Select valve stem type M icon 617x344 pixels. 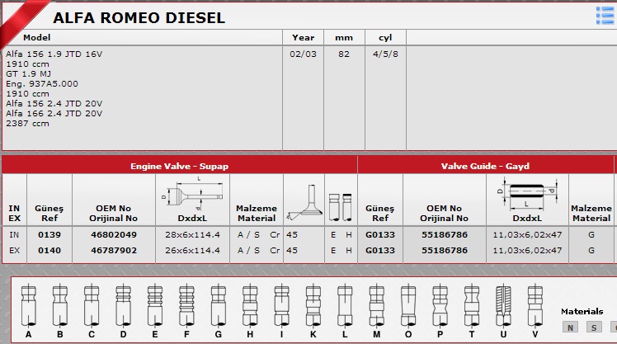point(377,306)
